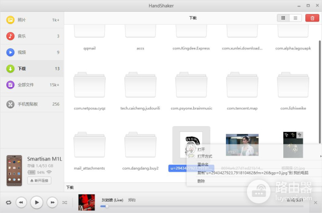
Task: Click the Smartisan M1L phone image
Action: coord(14,171)
